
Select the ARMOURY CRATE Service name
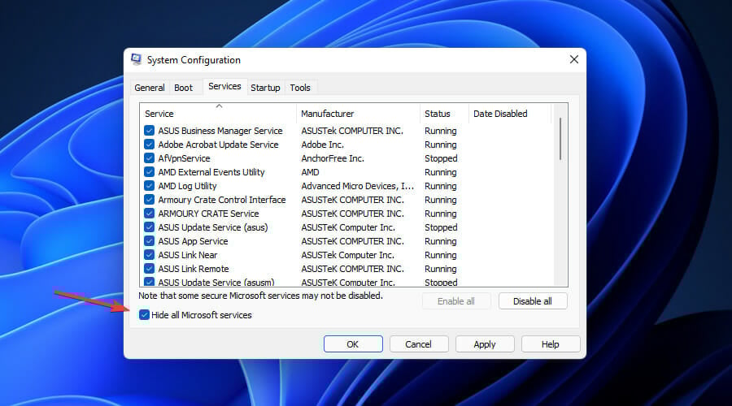[x=208, y=214]
